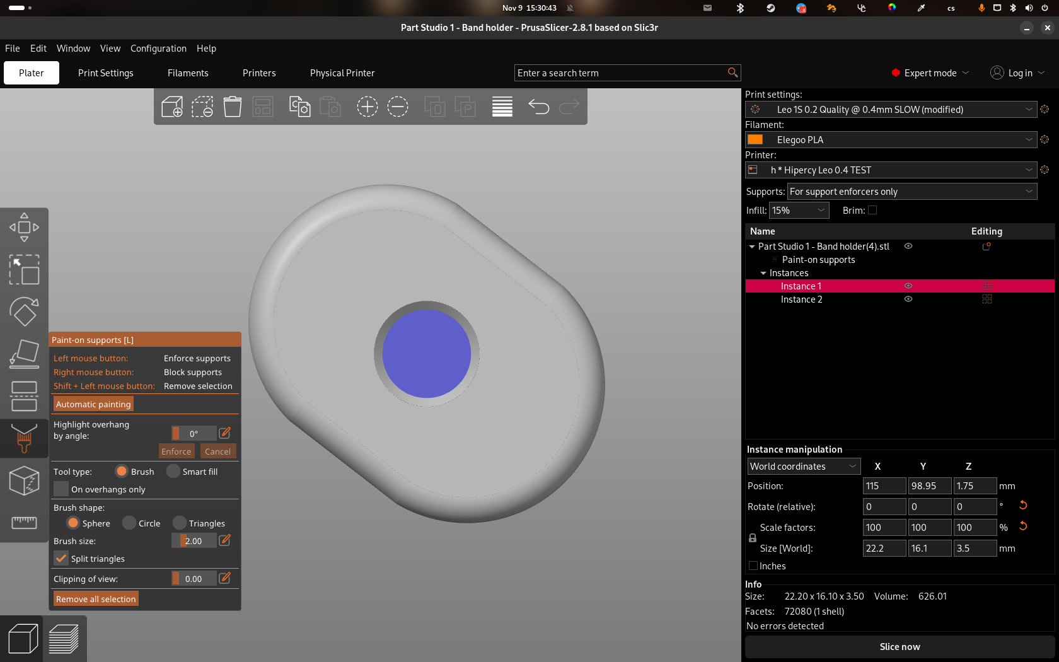
Task: Select the Measure ruler tool
Action: (24, 522)
